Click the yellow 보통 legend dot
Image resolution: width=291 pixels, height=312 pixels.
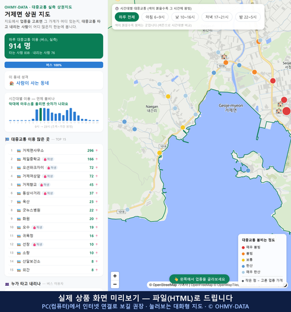pyautogui.click(x=243, y=260)
